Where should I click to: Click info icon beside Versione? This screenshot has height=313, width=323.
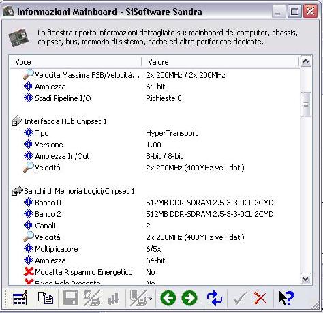click(x=29, y=144)
